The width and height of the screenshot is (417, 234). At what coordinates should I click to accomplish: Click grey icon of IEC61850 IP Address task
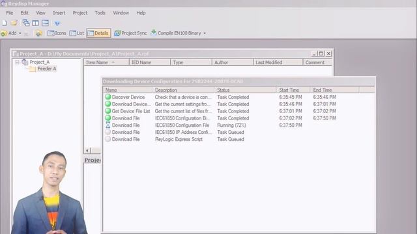[108, 132]
